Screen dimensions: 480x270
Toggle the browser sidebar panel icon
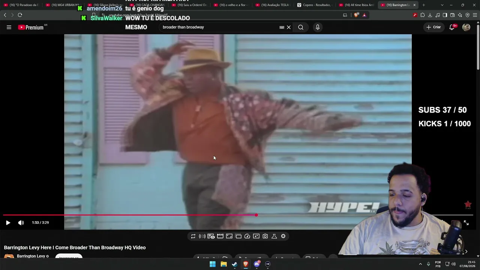pyautogui.click(x=445, y=15)
